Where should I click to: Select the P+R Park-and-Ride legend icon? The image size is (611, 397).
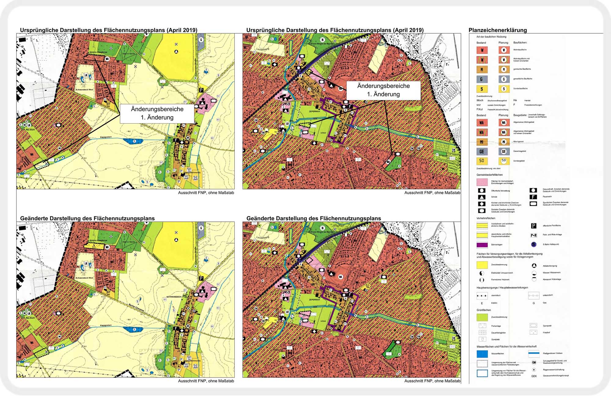pyautogui.click(x=533, y=235)
